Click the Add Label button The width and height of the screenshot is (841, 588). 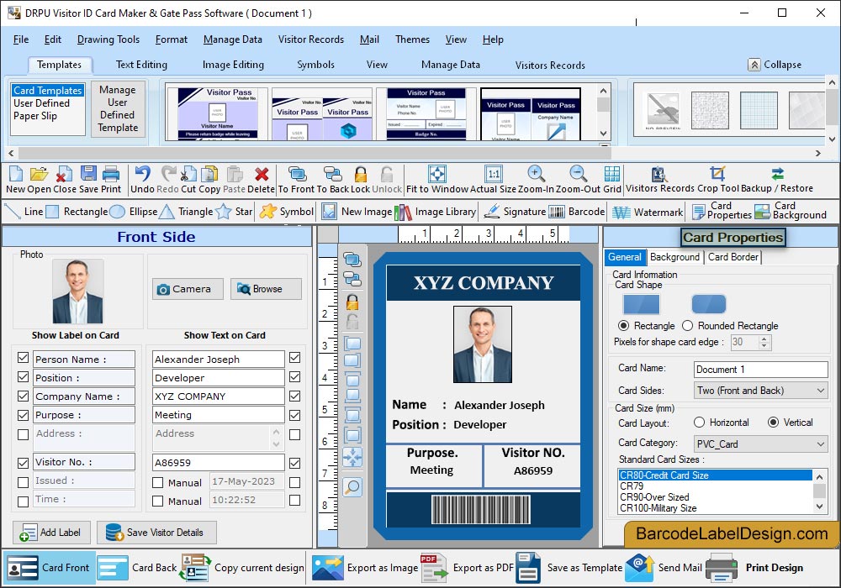pyautogui.click(x=51, y=533)
